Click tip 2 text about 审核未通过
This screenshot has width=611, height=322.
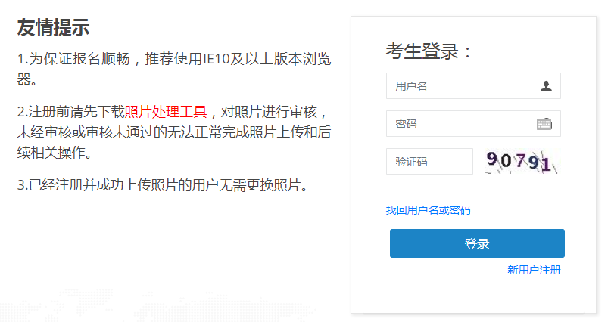(174, 132)
